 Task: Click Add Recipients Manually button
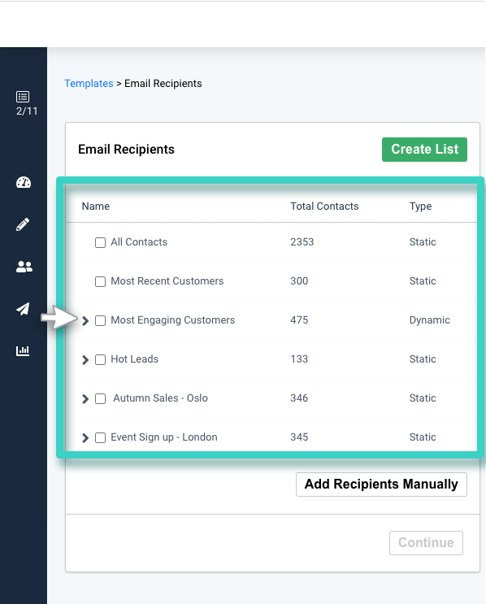(x=381, y=485)
